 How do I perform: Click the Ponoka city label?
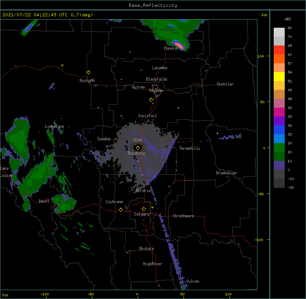coord(170,48)
